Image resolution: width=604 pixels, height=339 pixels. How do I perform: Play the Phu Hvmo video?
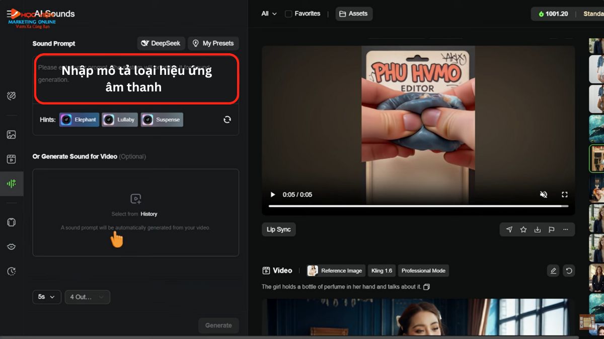tap(273, 194)
